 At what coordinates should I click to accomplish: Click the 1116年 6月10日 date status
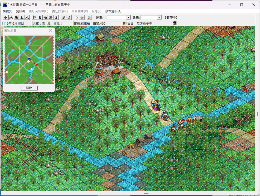tap(13, 24)
